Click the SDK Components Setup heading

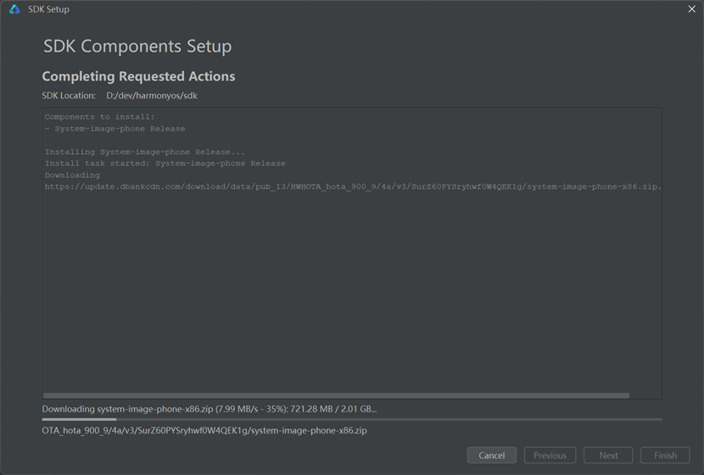click(x=137, y=47)
